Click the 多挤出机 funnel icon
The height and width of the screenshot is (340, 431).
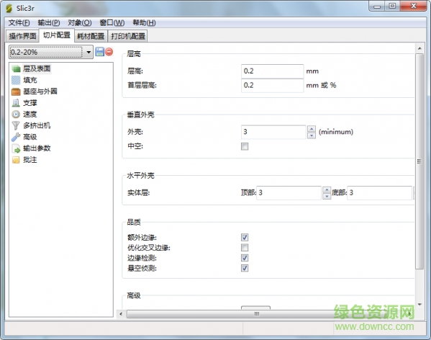(x=16, y=125)
